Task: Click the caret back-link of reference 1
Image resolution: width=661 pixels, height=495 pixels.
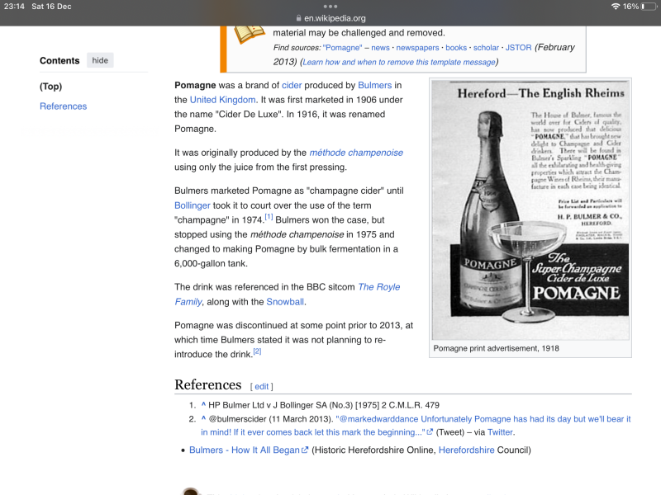Action: 203,404
